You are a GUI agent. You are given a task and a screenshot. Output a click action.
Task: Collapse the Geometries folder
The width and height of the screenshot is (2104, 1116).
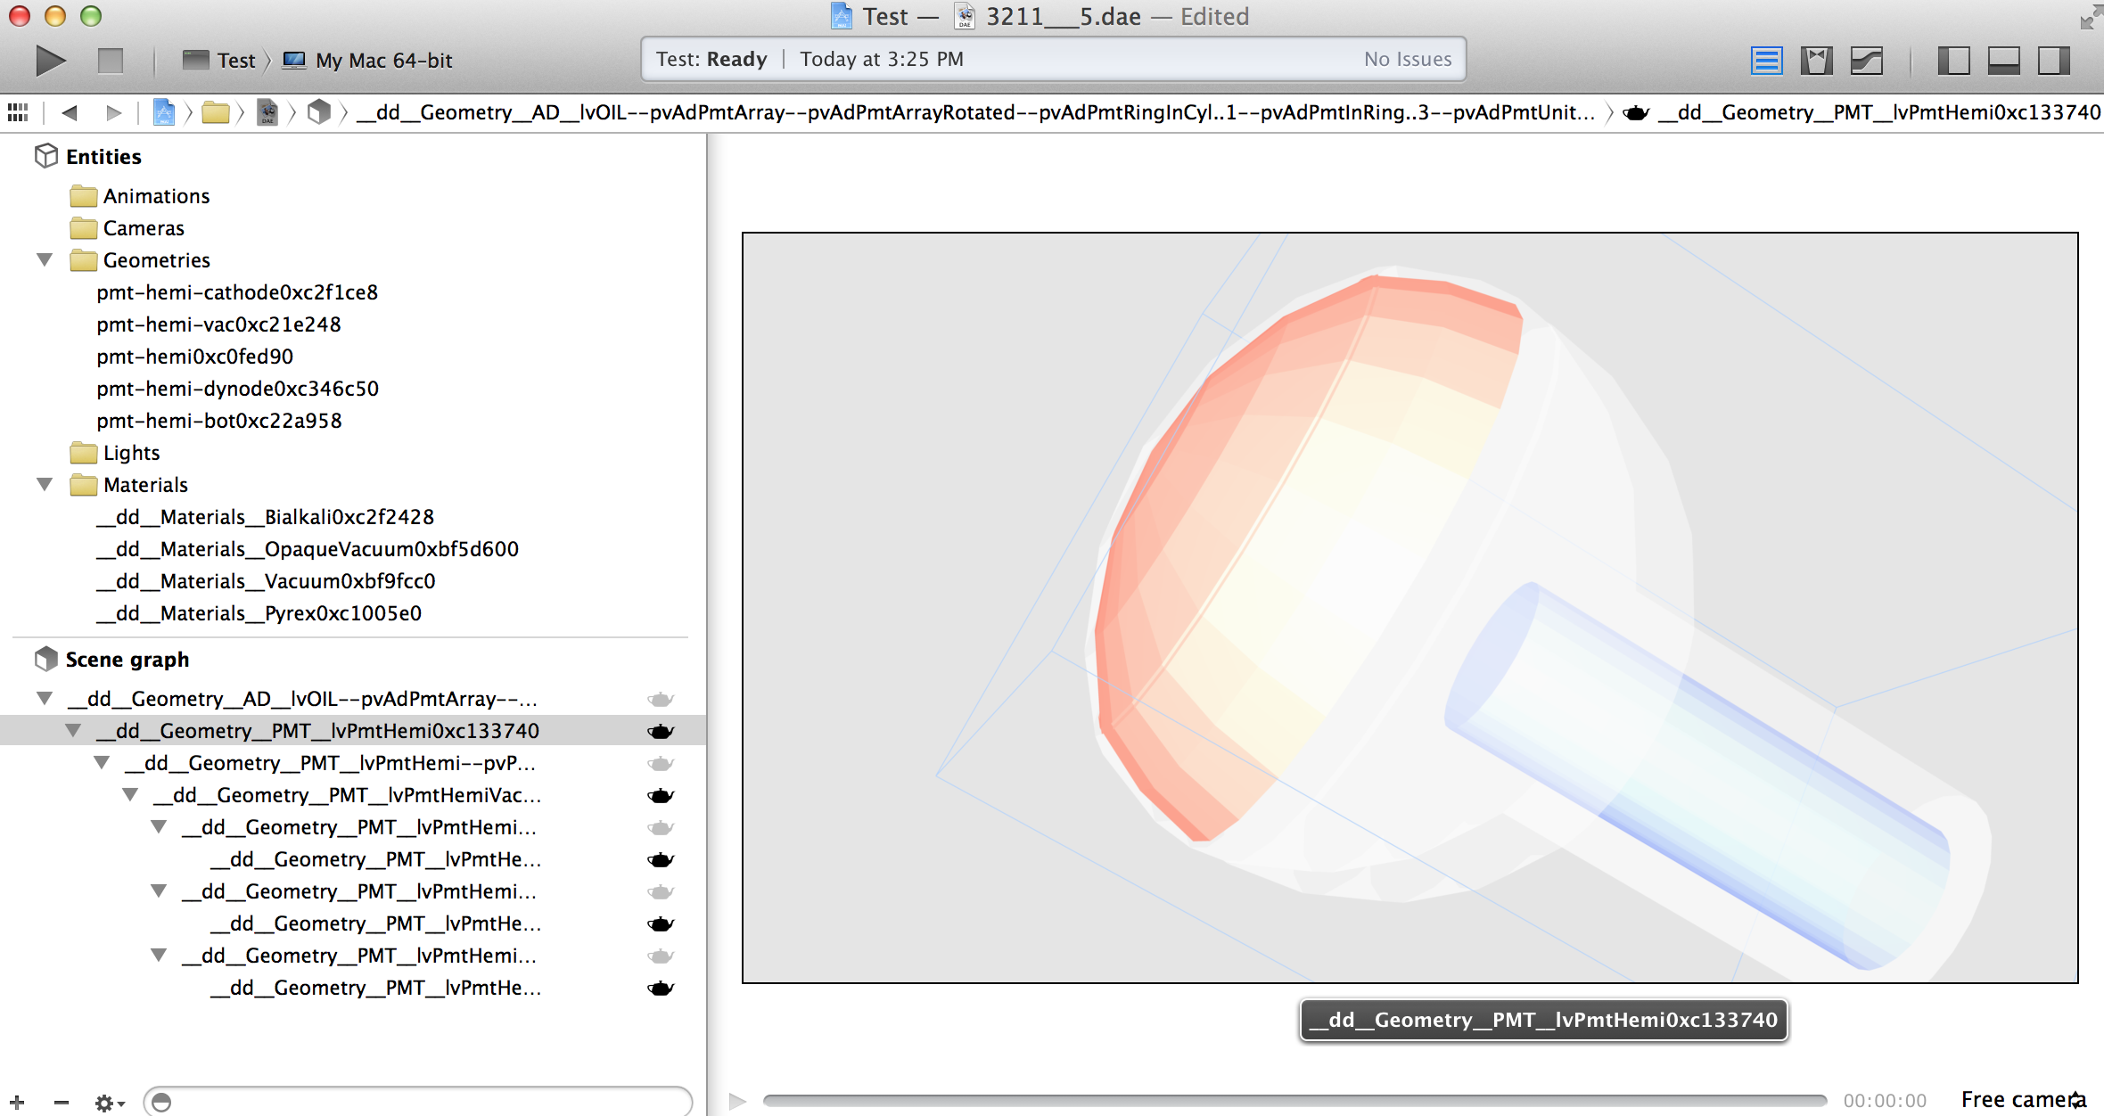click(x=45, y=260)
